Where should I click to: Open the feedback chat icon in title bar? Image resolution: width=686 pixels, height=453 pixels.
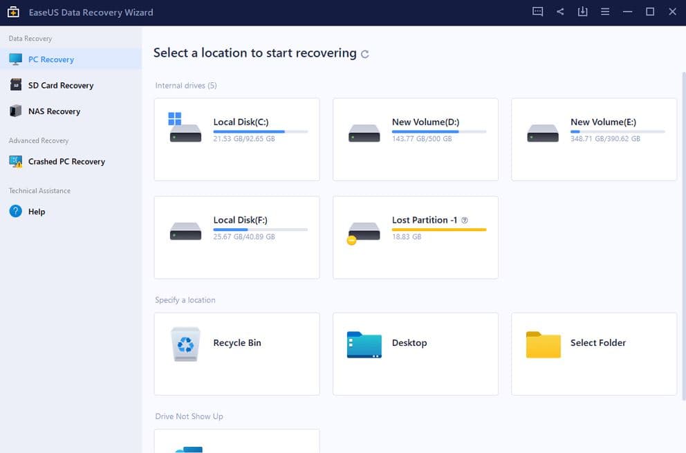[x=538, y=12]
